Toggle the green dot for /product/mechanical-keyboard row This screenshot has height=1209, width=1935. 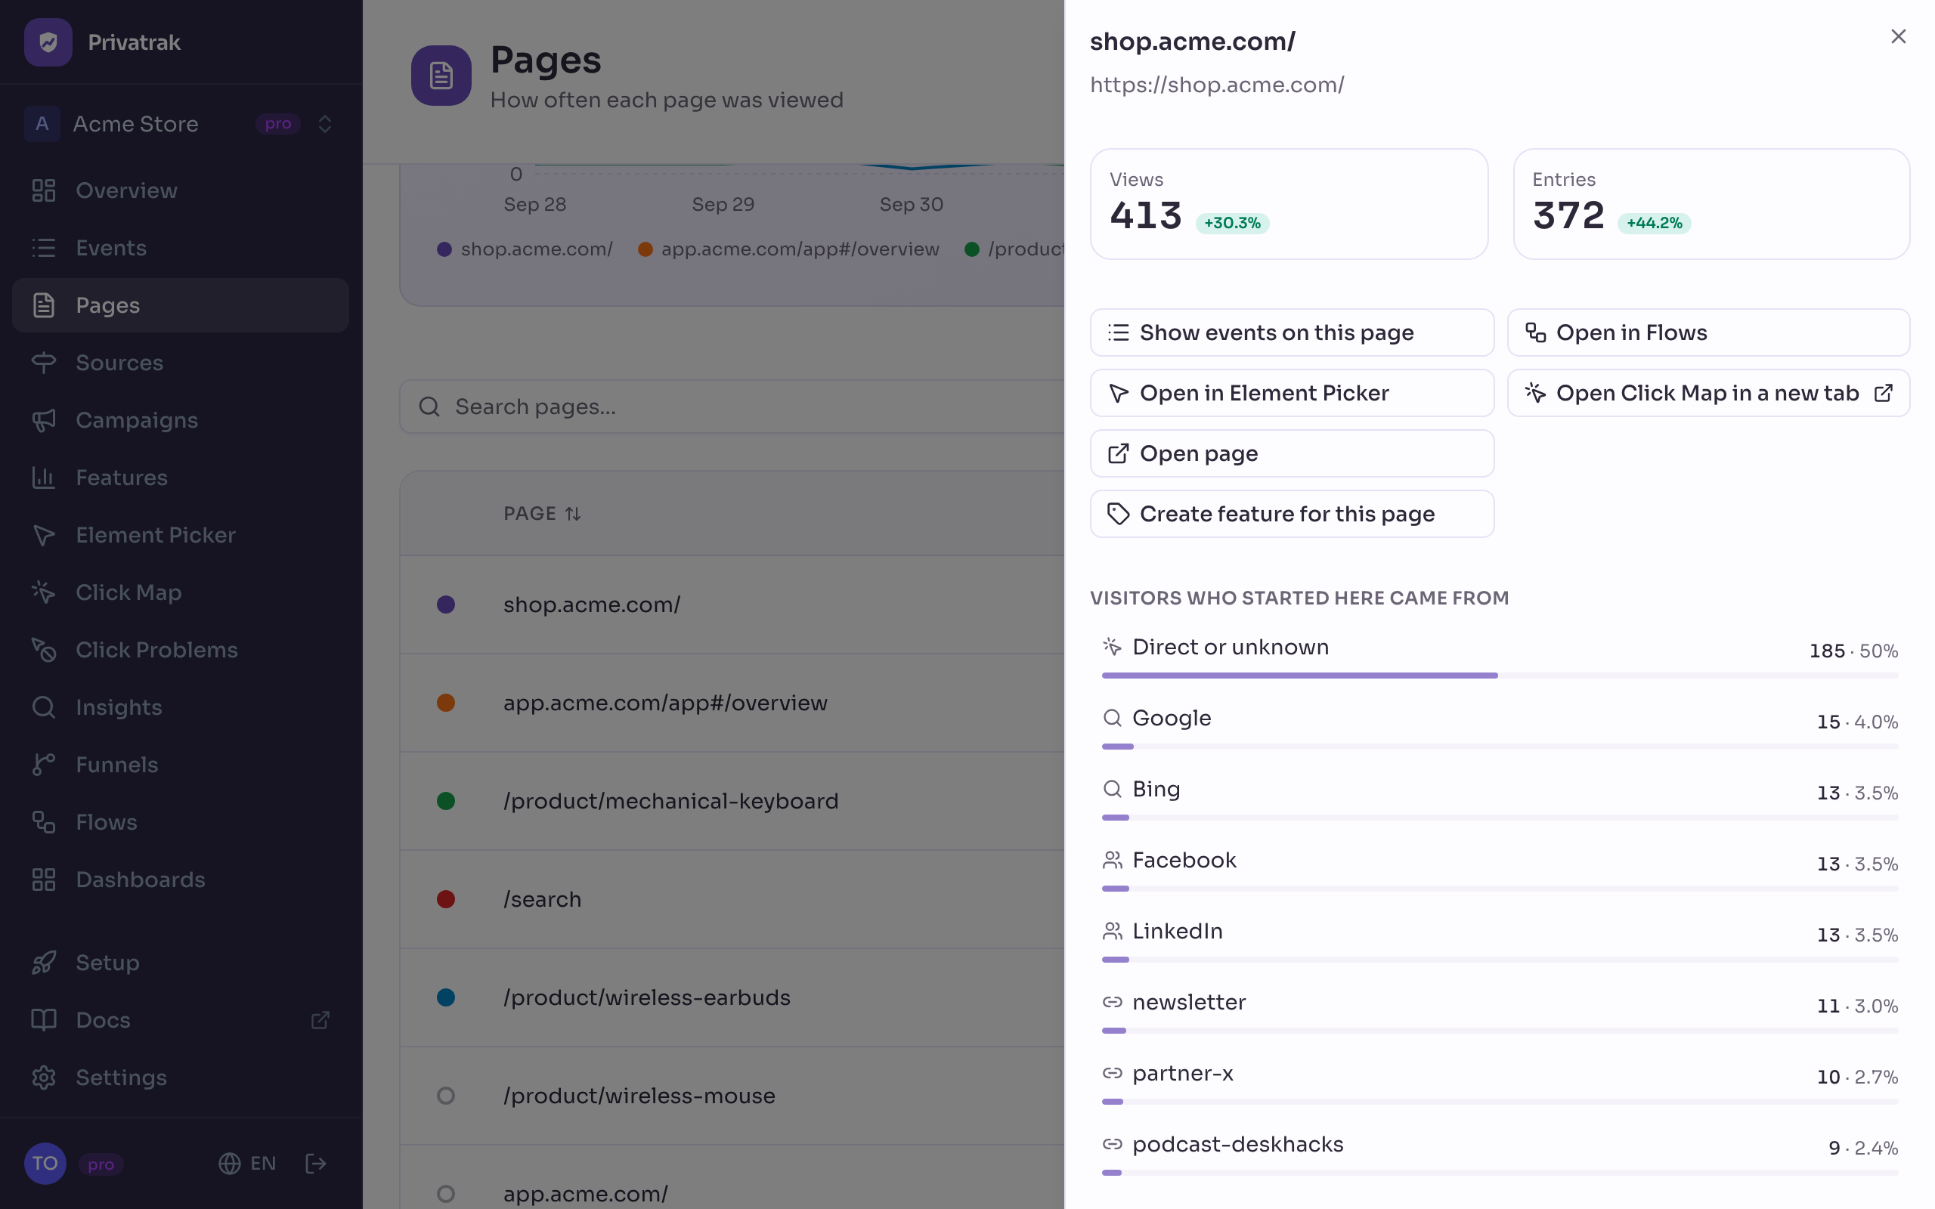click(x=446, y=801)
